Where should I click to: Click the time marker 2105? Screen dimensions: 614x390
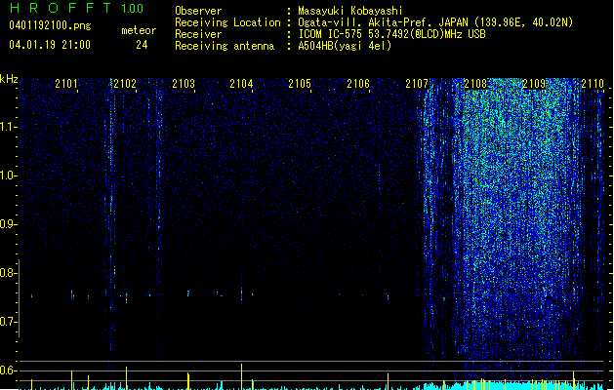(300, 84)
